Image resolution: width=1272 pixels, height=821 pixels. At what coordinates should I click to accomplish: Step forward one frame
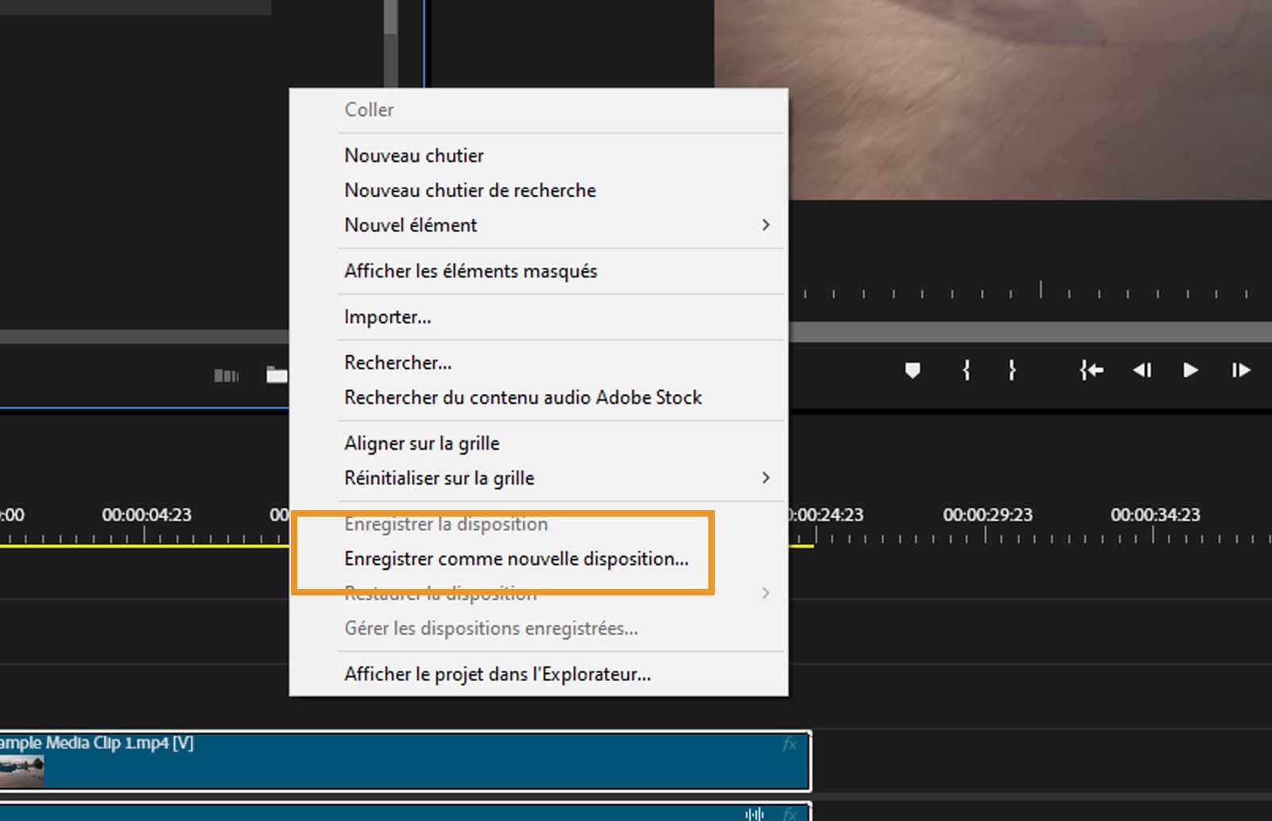pos(1240,370)
